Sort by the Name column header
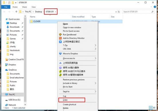 [x=32, y=17]
